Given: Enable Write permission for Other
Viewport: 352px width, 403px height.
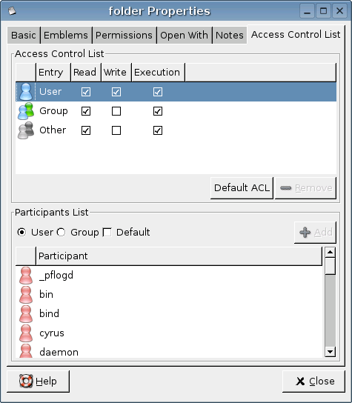Looking at the screenshot, I should pyautogui.click(x=116, y=130).
